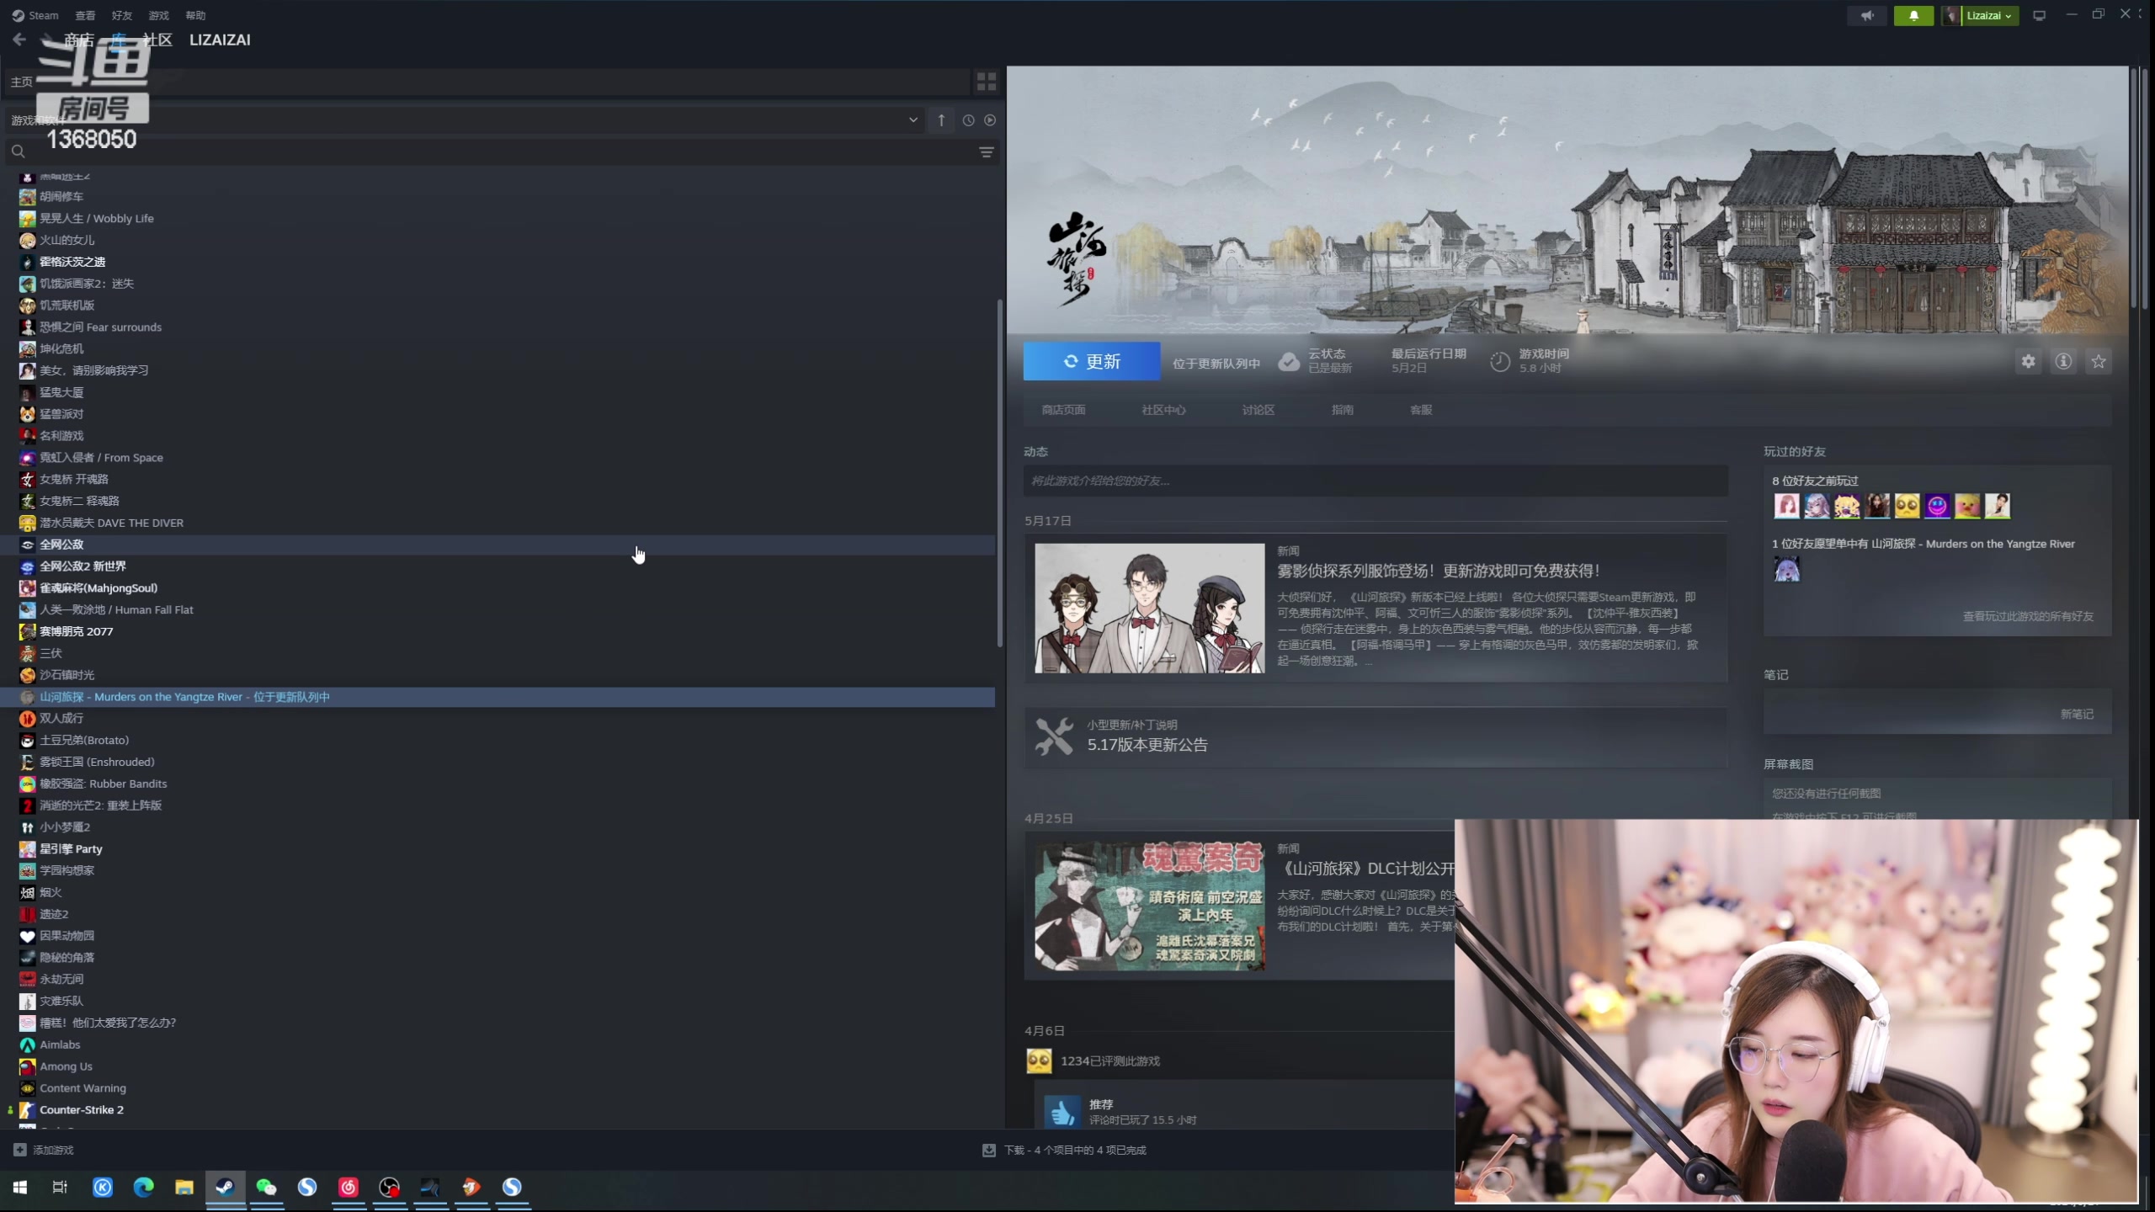Show game info via the info icon

click(2063, 361)
